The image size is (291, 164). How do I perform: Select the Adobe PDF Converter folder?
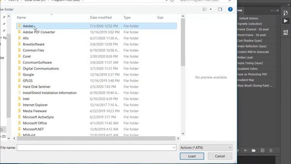pyautogui.click(x=39, y=32)
